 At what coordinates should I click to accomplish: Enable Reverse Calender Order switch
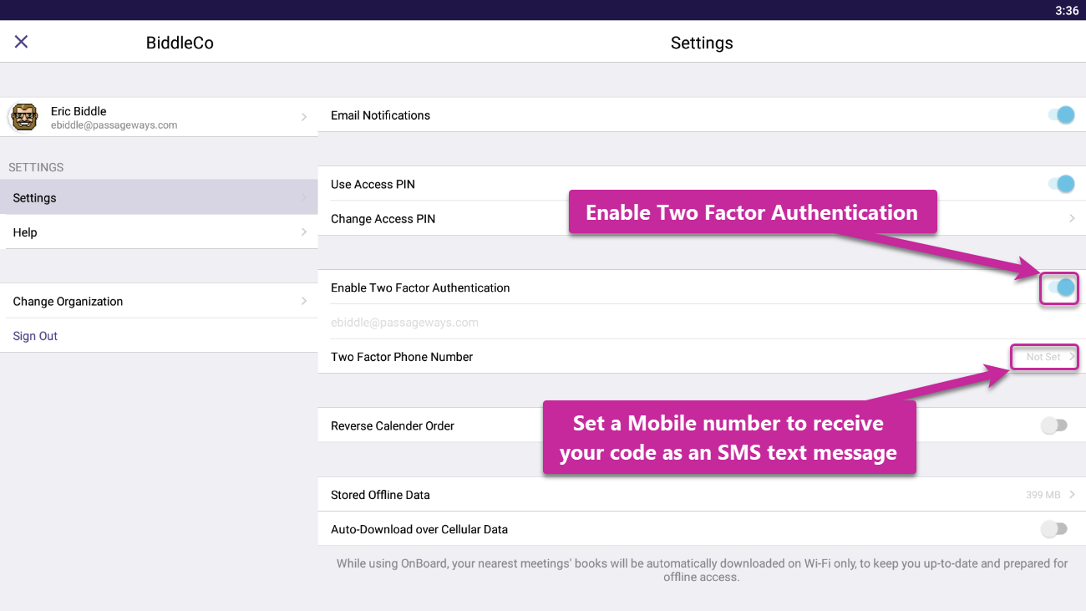pyautogui.click(x=1054, y=425)
